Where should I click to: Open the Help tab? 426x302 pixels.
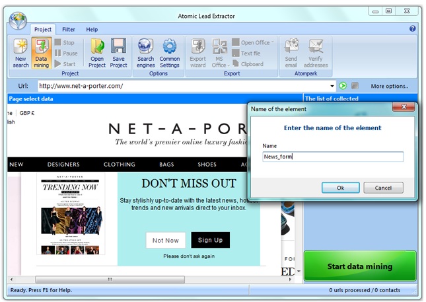(92, 29)
